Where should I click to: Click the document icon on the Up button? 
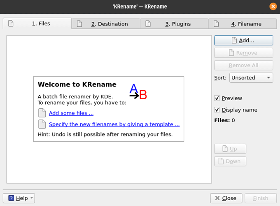[x=225, y=149]
